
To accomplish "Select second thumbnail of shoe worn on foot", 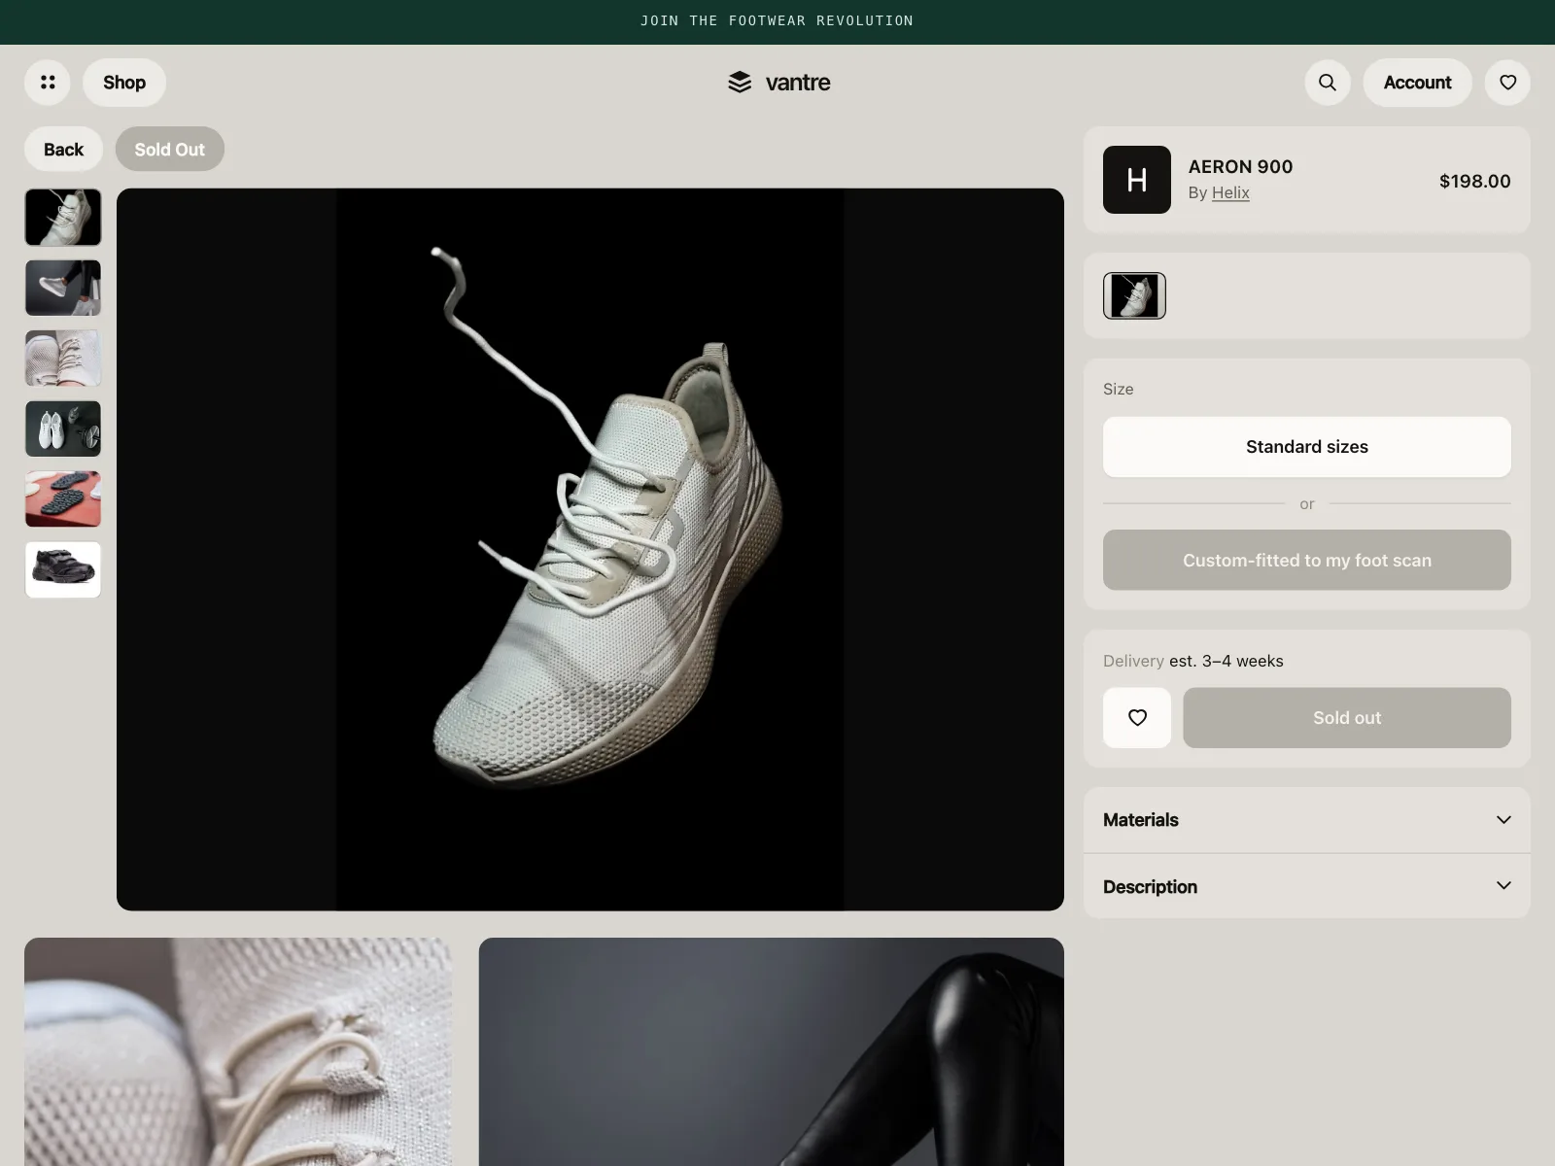I will point(63,288).
